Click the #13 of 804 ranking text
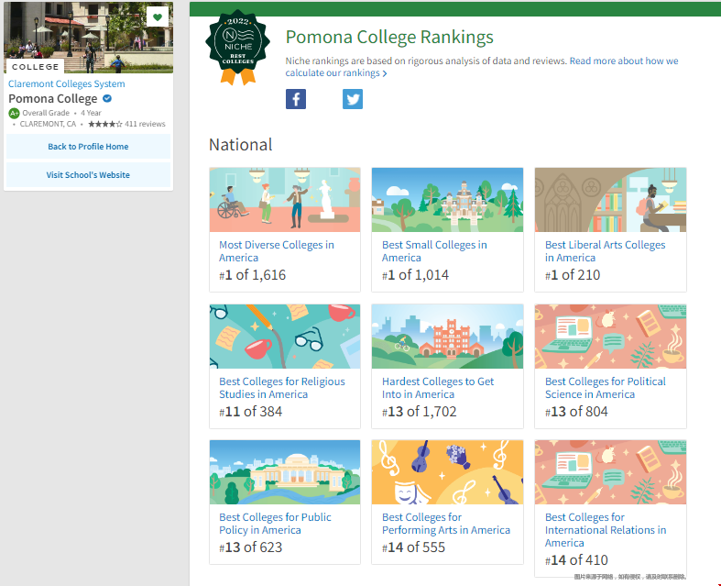 point(576,412)
